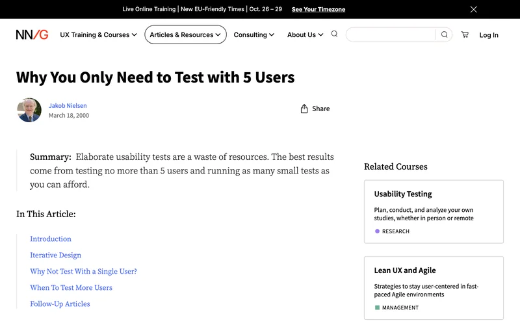This screenshot has height=325, width=520.
Task: Open the shopping cart
Action: tap(465, 34)
